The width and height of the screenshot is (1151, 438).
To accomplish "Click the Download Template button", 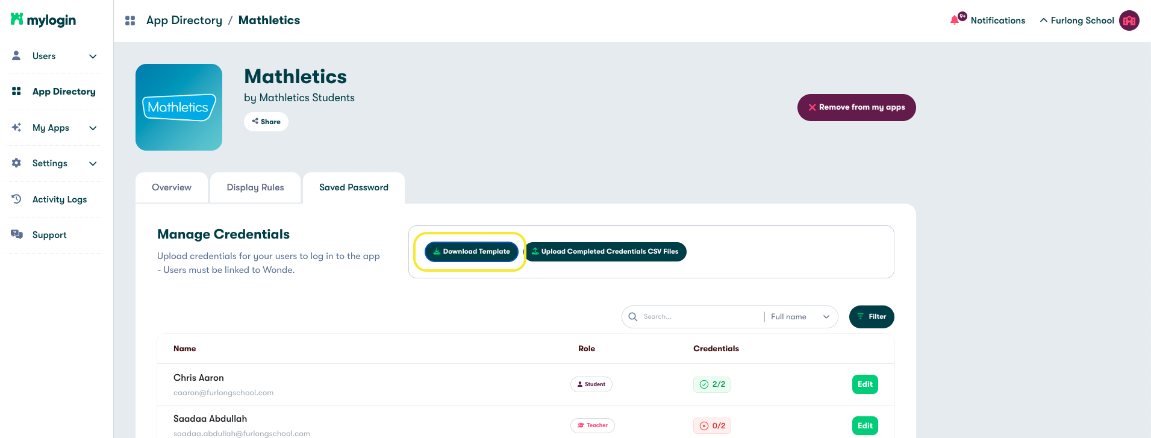I will pos(472,252).
